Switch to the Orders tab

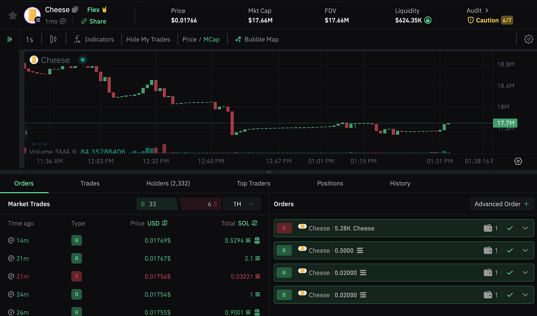click(24, 183)
